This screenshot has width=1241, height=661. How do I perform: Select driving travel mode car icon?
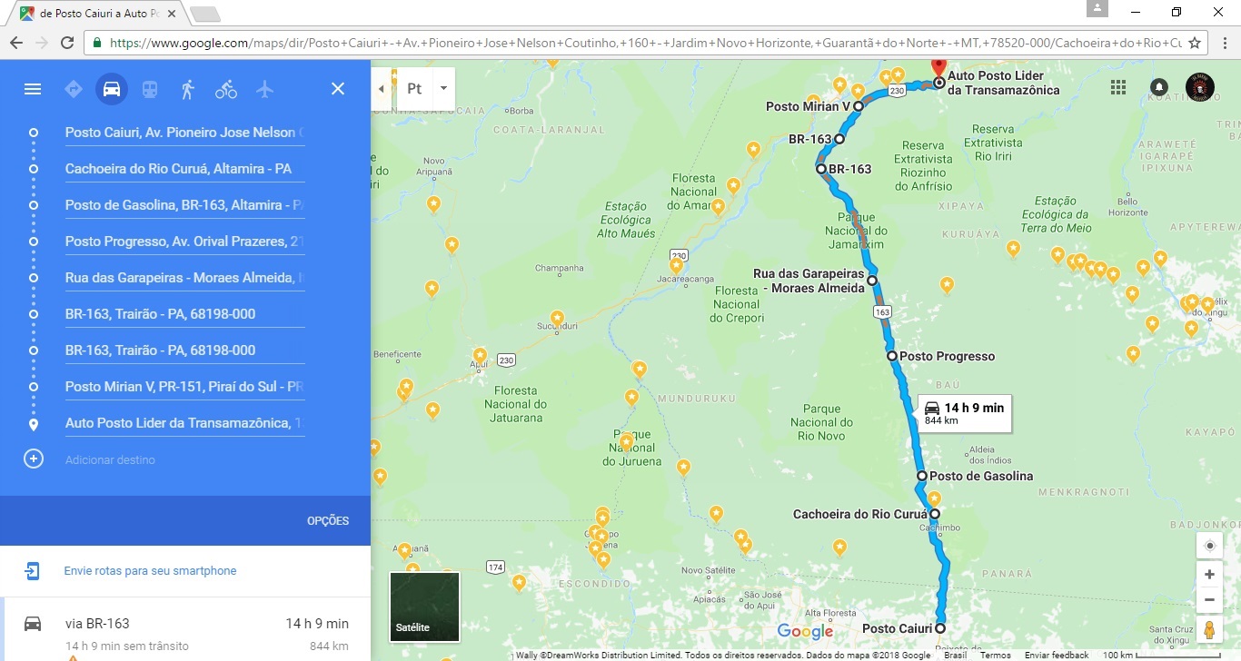click(112, 89)
